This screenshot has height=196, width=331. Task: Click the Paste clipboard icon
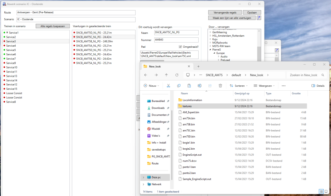(x=189, y=86)
